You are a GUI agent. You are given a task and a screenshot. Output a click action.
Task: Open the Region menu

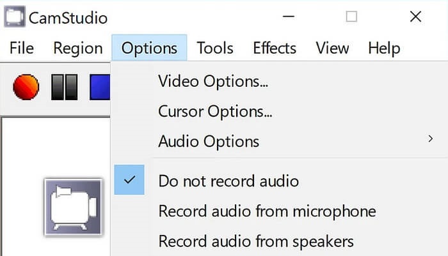pyautogui.click(x=77, y=48)
